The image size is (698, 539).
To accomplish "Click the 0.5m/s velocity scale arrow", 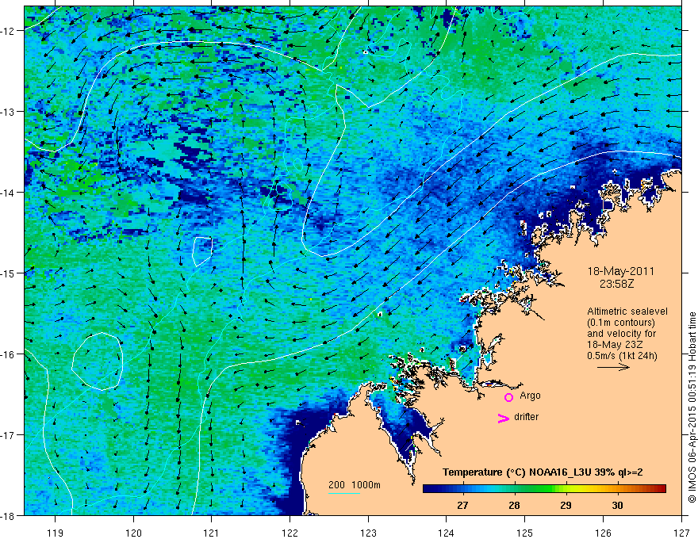I will pyautogui.click(x=613, y=367).
